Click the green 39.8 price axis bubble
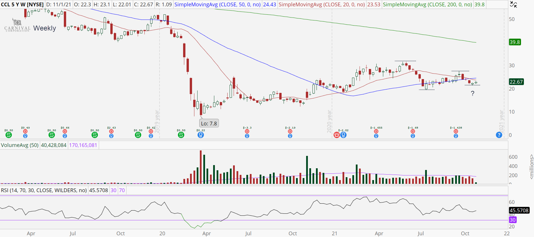This screenshot has height=237, width=534. (515, 42)
